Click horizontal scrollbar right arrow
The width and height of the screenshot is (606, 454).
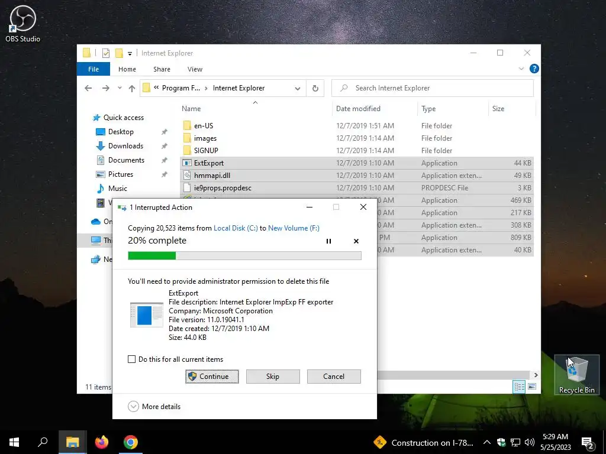(x=536, y=375)
